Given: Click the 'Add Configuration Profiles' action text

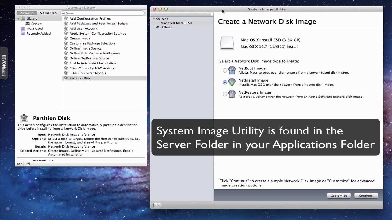Looking at the screenshot, I should pyautogui.click(x=90, y=19).
